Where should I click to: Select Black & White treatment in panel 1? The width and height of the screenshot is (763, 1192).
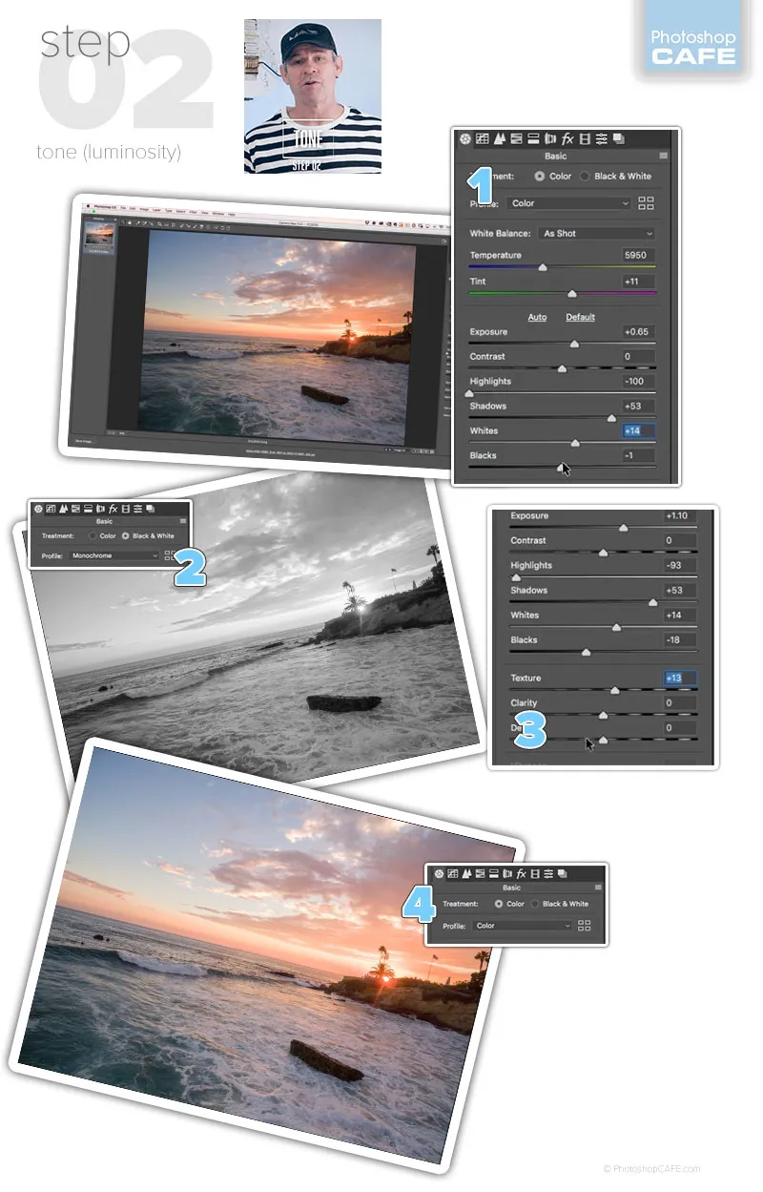point(585,177)
